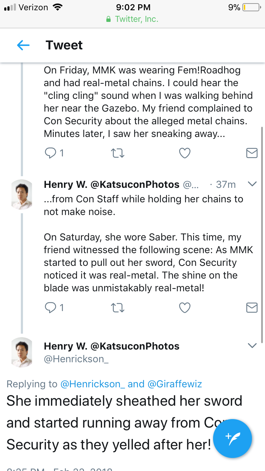Tap the battery indicator in status bar

point(251,7)
